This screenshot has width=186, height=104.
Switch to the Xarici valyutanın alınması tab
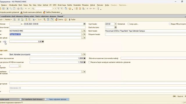point(57,99)
